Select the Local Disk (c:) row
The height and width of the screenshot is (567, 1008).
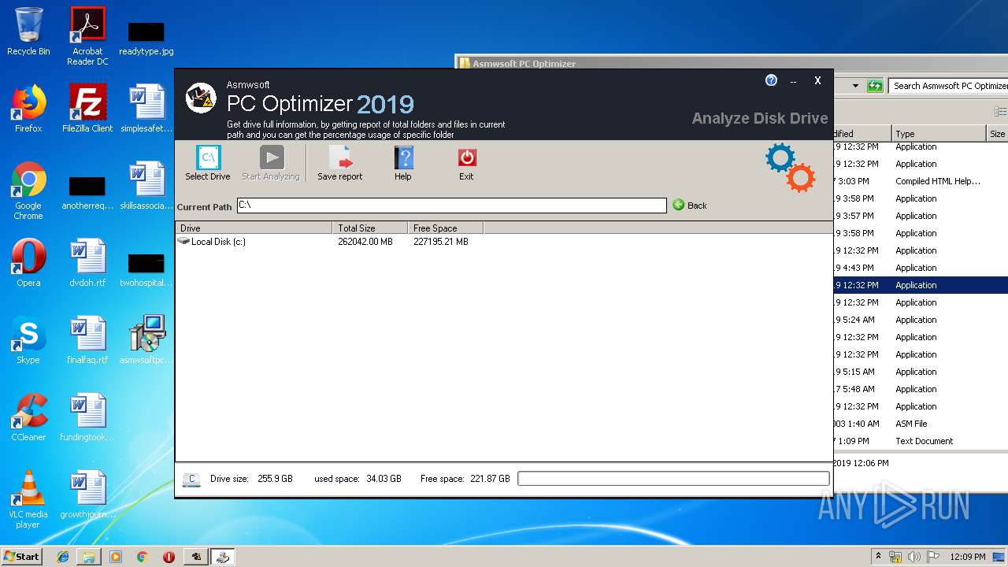(x=504, y=242)
